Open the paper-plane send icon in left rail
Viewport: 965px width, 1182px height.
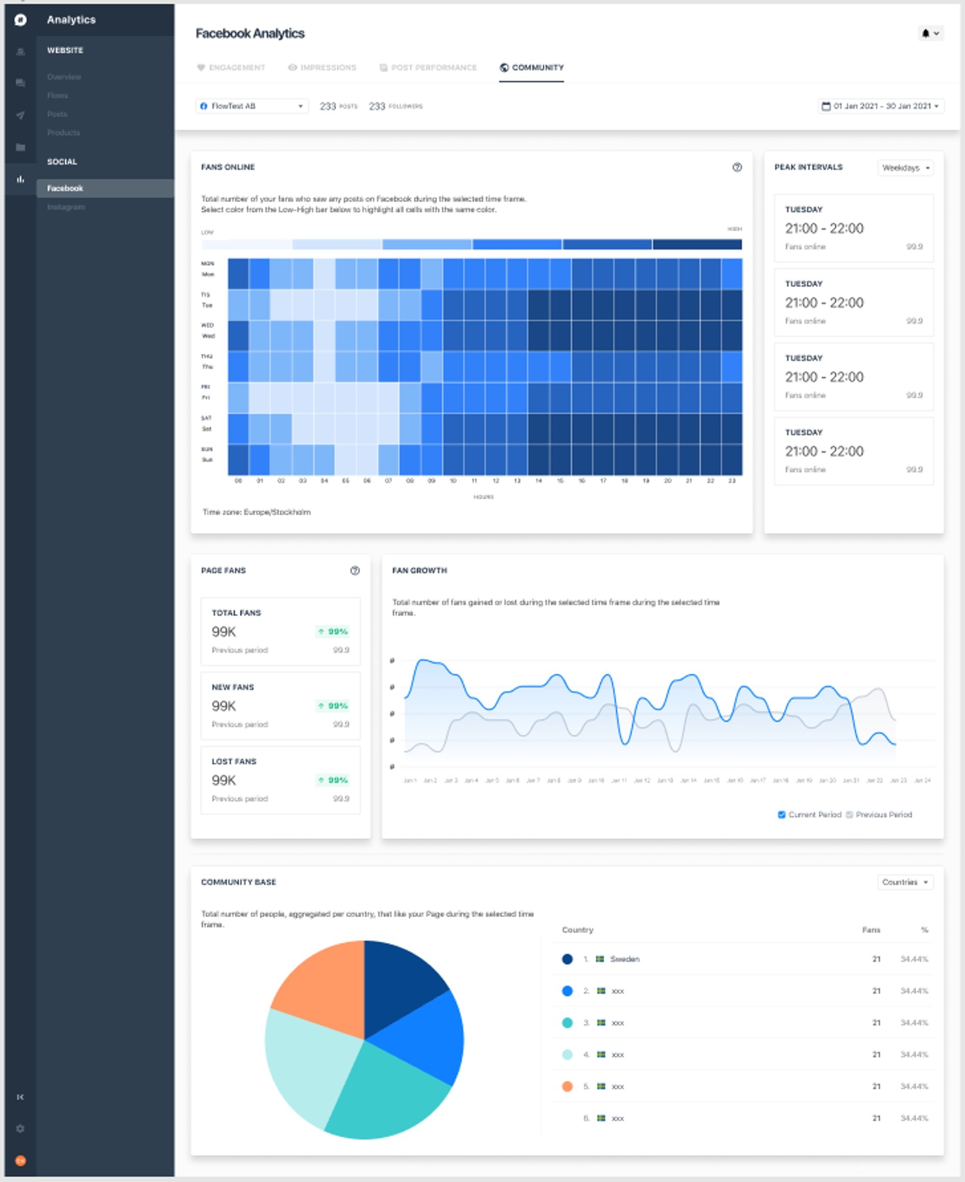pos(20,115)
